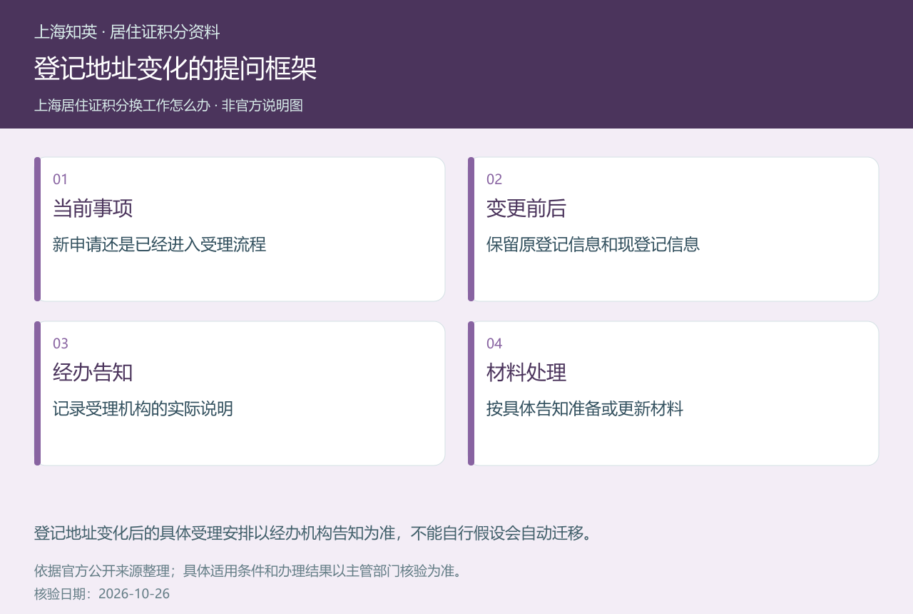This screenshot has width=913, height=614.
Task: Select the main title '登记地址变化的提问框架'
Action: click(175, 69)
